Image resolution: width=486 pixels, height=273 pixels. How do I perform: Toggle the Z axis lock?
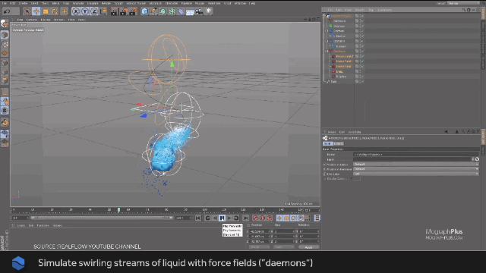pyautogui.click(x=94, y=11)
